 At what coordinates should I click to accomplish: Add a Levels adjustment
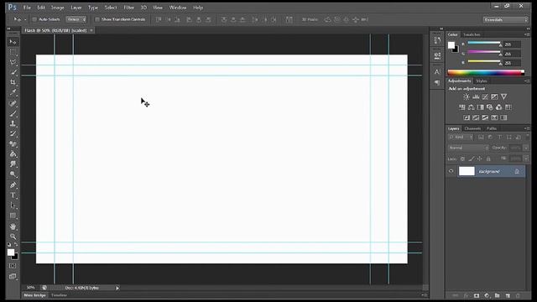point(476,97)
